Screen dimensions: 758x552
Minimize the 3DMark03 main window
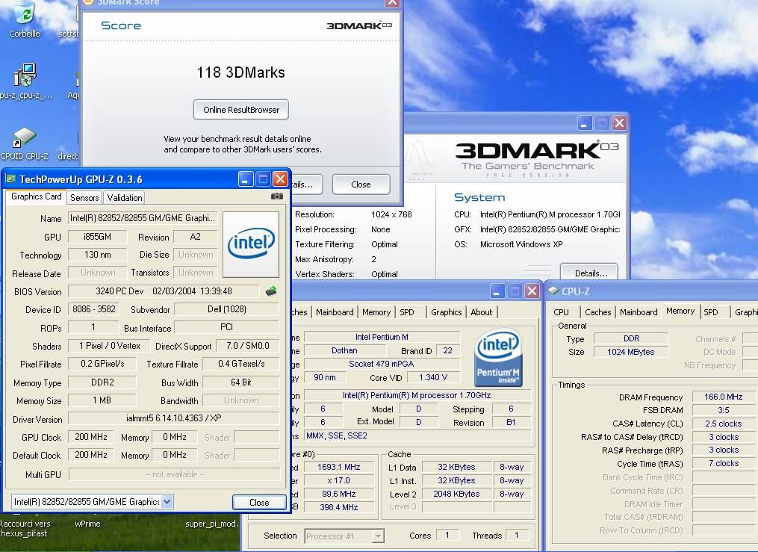(585, 123)
